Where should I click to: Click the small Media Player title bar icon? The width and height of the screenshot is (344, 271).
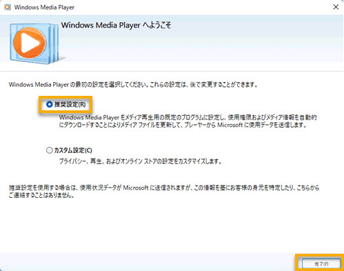pyautogui.click(x=8, y=8)
